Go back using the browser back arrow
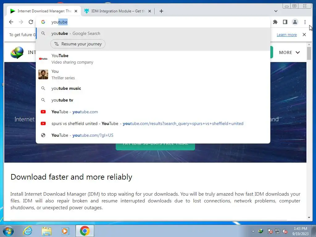 [11, 22]
